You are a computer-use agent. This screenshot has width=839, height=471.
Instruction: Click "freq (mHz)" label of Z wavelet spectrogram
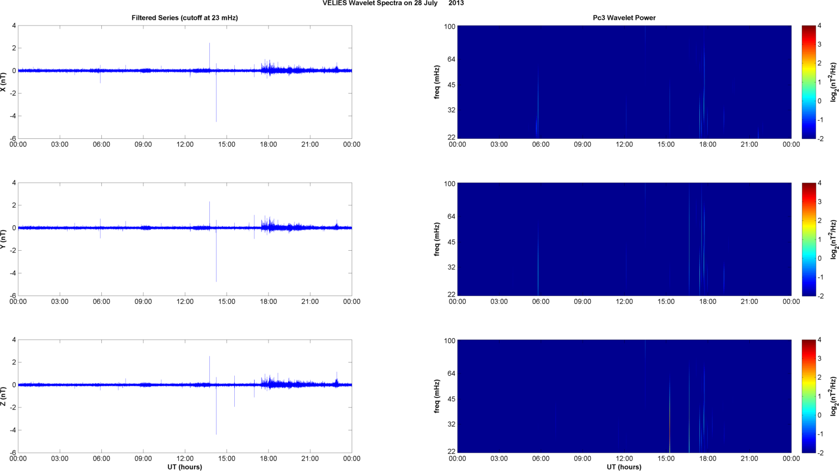pyautogui.click(x=437, y=396)
